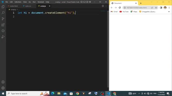172x96 pixels.
Task: Open Microsoft Edge from taskbar
Action: (53, 94)
